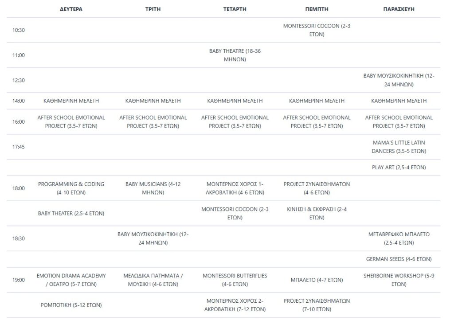Click Κίνηση & Έκφραση (2-4 ετών) entry
This screenshot has width=454, height=324.
[317, 213]
